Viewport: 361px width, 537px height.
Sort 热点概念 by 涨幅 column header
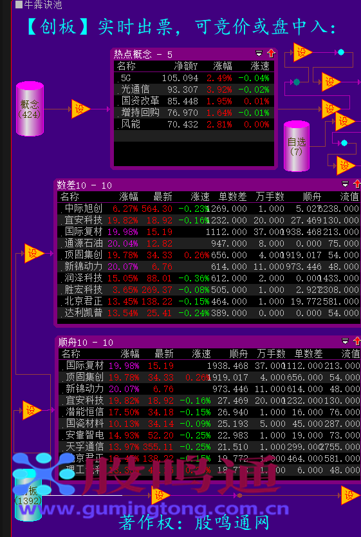point(223,66)
